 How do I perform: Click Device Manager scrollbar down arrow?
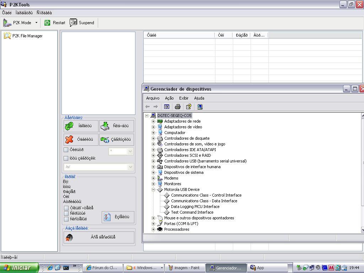[x=362, y=230]
